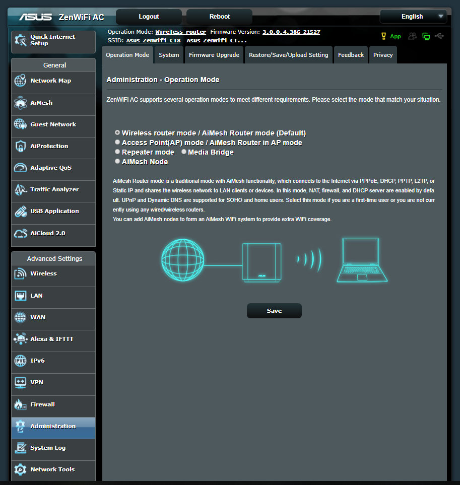The height and width of the screenshot is (485, 460).
Task: Select Repeater mode radio button
Action: [117, 152]
